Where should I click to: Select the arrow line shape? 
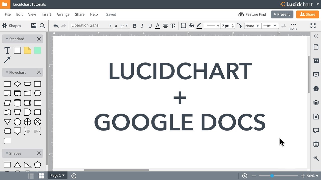tap(7, 60)
